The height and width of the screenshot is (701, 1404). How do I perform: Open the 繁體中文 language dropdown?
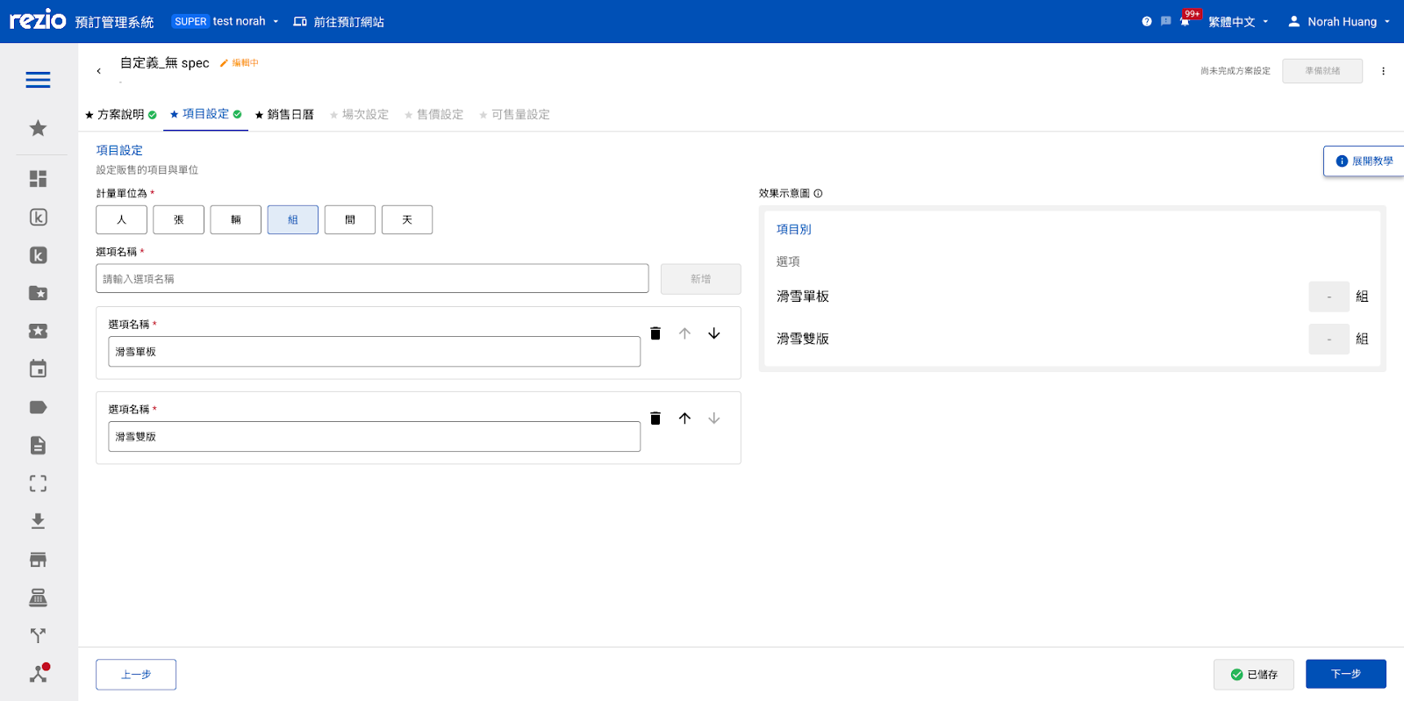[x=1238, y=21]
